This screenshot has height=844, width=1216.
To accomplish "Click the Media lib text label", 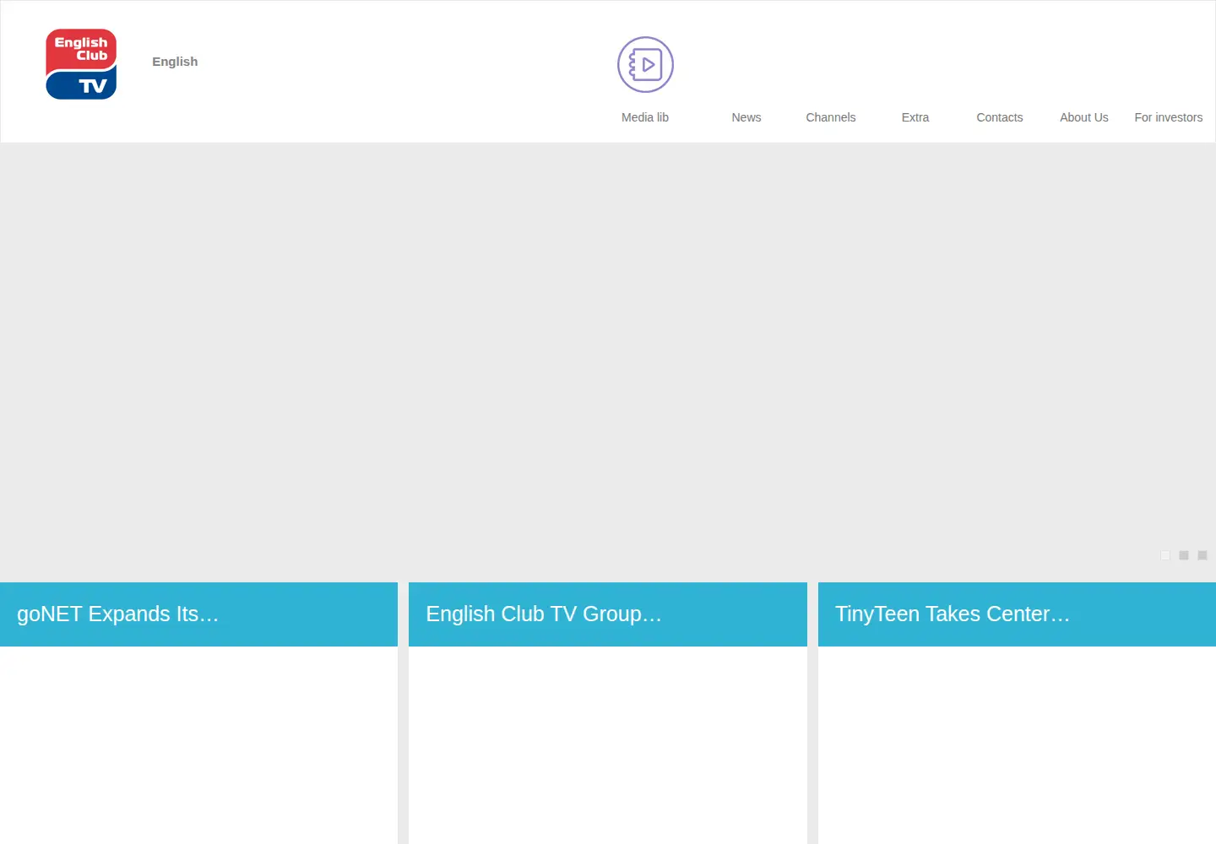I will click(645, 117).
